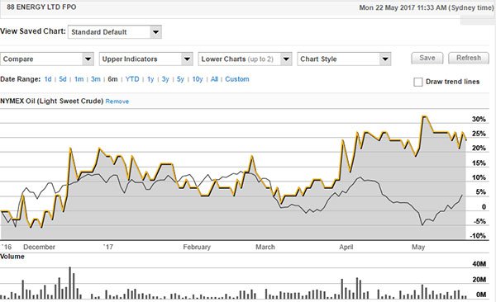The width and height of the screenshot is (496, 302).
Task: Choose the 5y date range
Action: pyautogui.click(x=180, y=79)
